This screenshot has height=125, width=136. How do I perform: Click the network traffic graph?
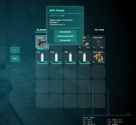(x=107, y=102)
